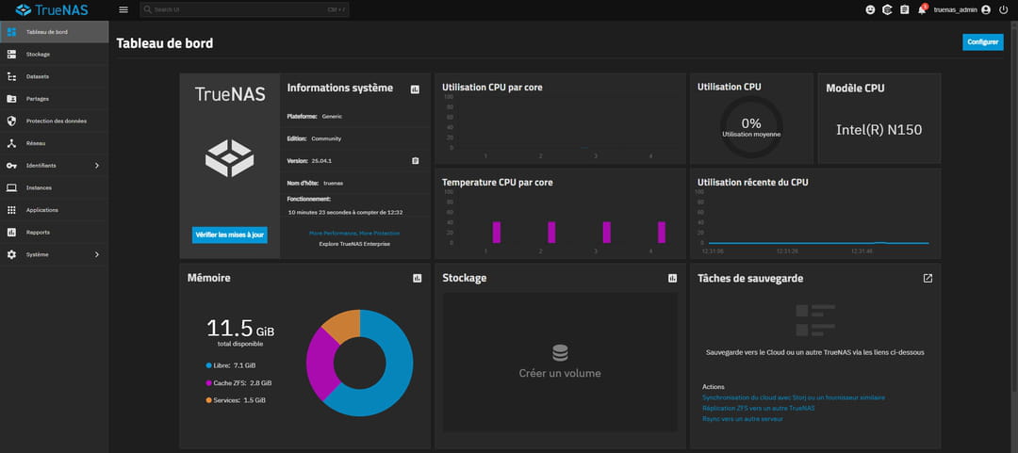Click the Configurer button
This screenshot has height=453, width=1018.
tap(983, 41)
